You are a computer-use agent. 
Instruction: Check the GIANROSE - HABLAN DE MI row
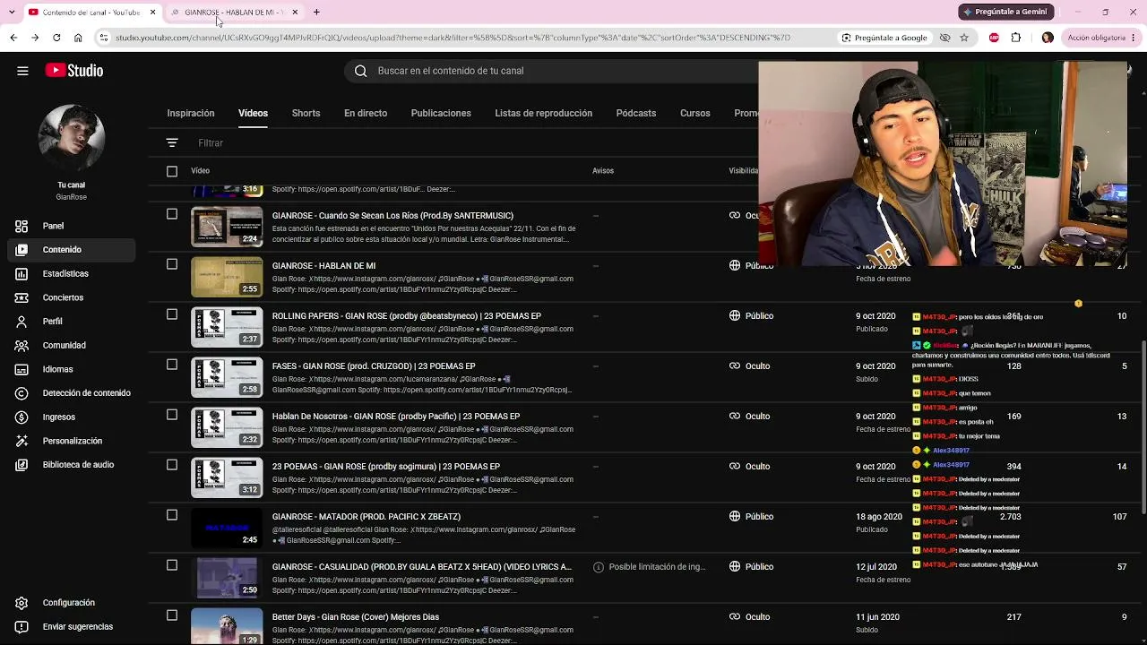[x=172, y=264]
